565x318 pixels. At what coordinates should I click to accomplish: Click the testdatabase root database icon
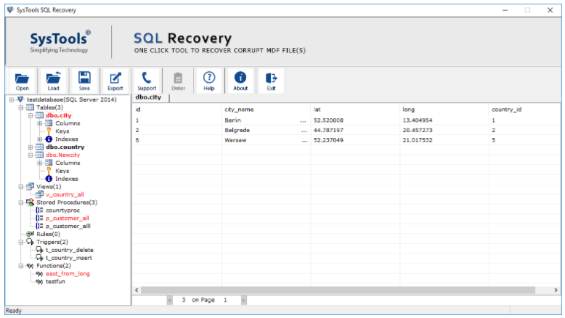click(x=21, y=99)
